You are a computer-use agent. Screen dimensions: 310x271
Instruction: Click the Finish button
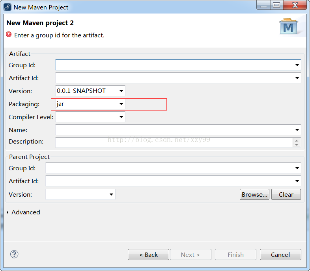click(x=236, y=254)
